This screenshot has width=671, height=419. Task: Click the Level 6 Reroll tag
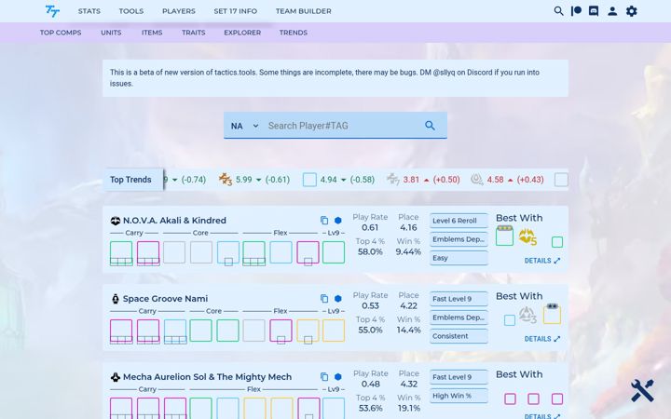pos(459,221)
